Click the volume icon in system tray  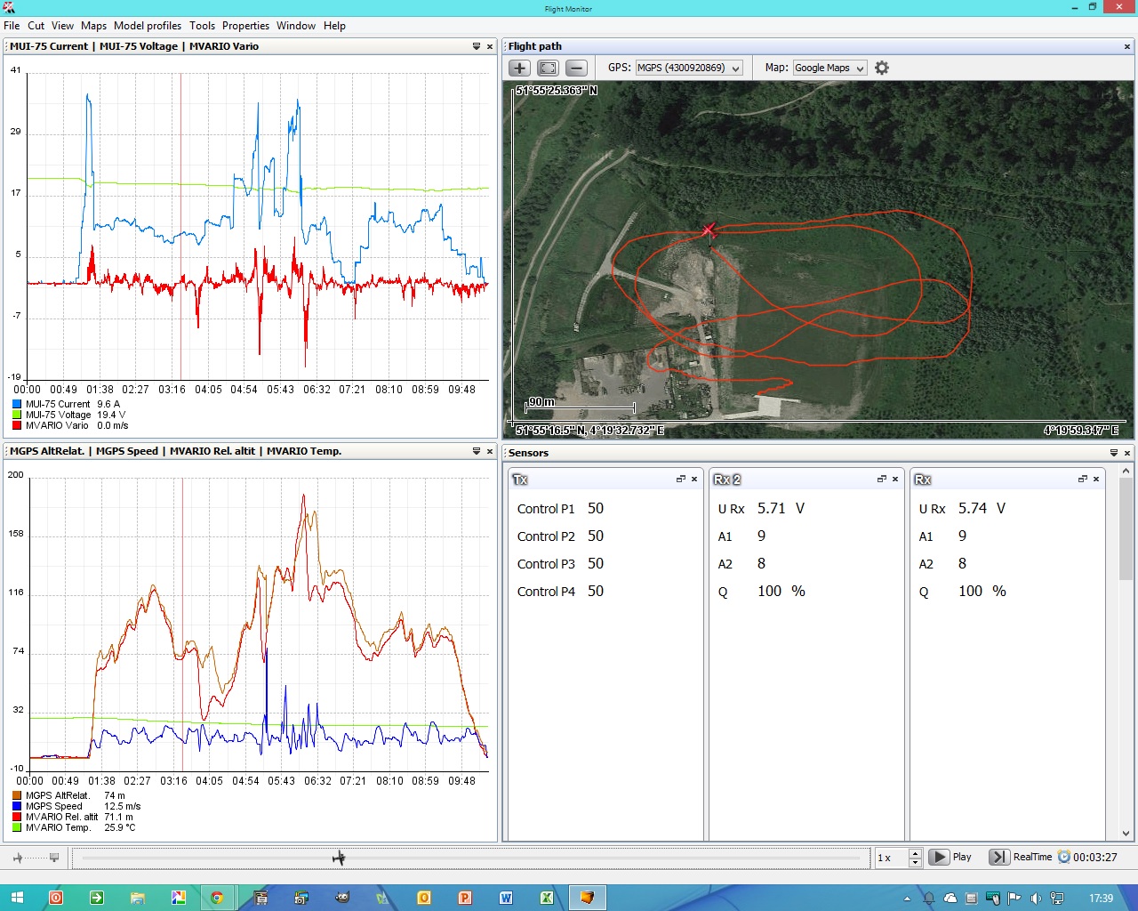(1036, 899)
